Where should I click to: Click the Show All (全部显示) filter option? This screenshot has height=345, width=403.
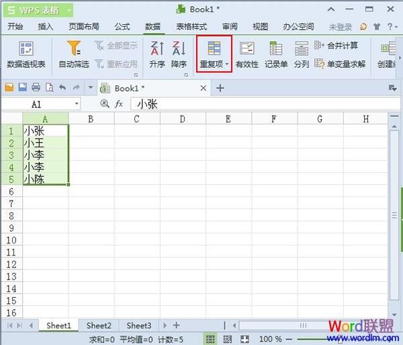click(x=117, y=46)
